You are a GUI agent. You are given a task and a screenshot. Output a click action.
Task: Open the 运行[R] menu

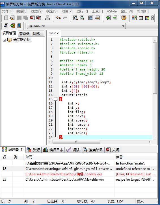point(82,11)
